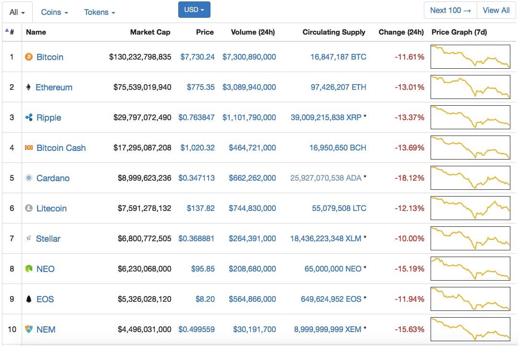519x346 pixels.
Task: Click supply 649,624,952 EOS
Action: tap(331, 299)
